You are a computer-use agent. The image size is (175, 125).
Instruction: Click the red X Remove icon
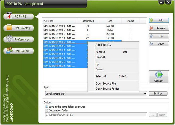(151, 28)
